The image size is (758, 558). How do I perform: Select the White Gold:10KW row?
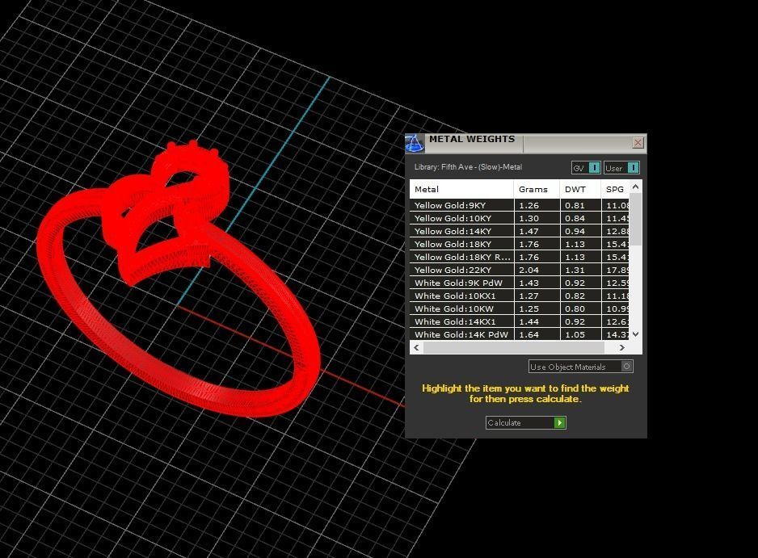click(x=519, y=308)
